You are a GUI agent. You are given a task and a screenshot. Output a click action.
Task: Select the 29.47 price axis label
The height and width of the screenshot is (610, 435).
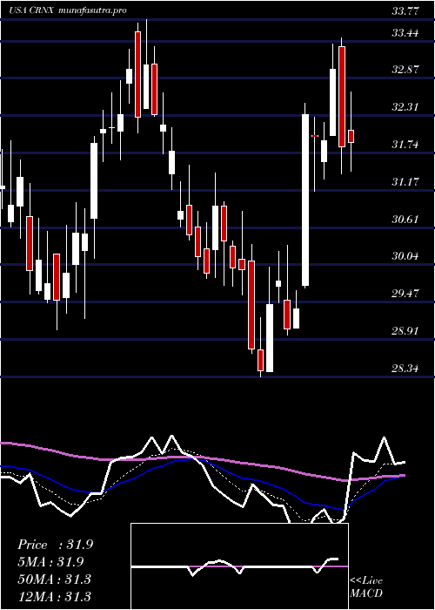405,294
